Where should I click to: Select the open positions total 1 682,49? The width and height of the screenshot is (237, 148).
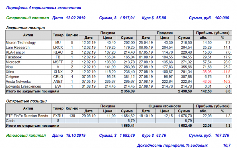[x=185, y=126]
